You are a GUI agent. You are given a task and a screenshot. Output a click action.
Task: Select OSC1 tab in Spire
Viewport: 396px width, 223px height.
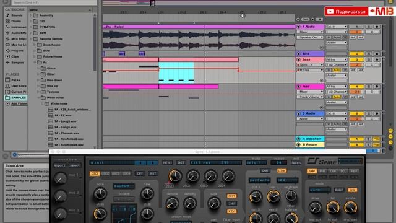point(95,173)
